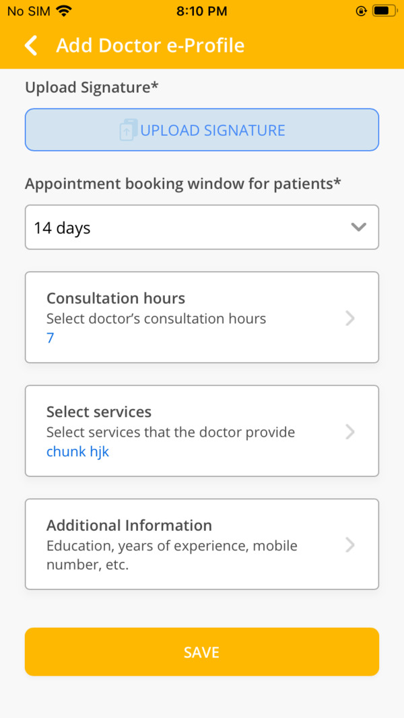This screenshot has height=718, width=404.
Task: Expand Additional Information chevron
Action: point(350,545)
